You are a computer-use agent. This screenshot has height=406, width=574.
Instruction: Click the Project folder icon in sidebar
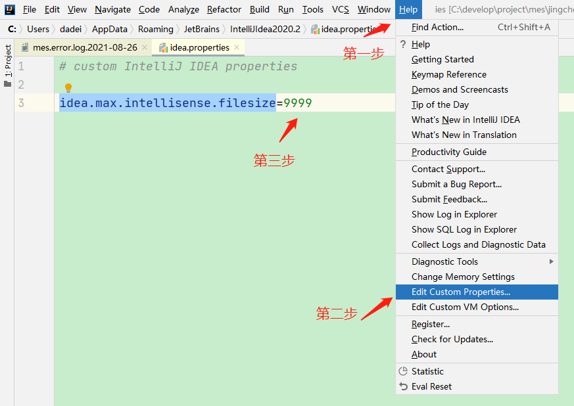point(7,84)
